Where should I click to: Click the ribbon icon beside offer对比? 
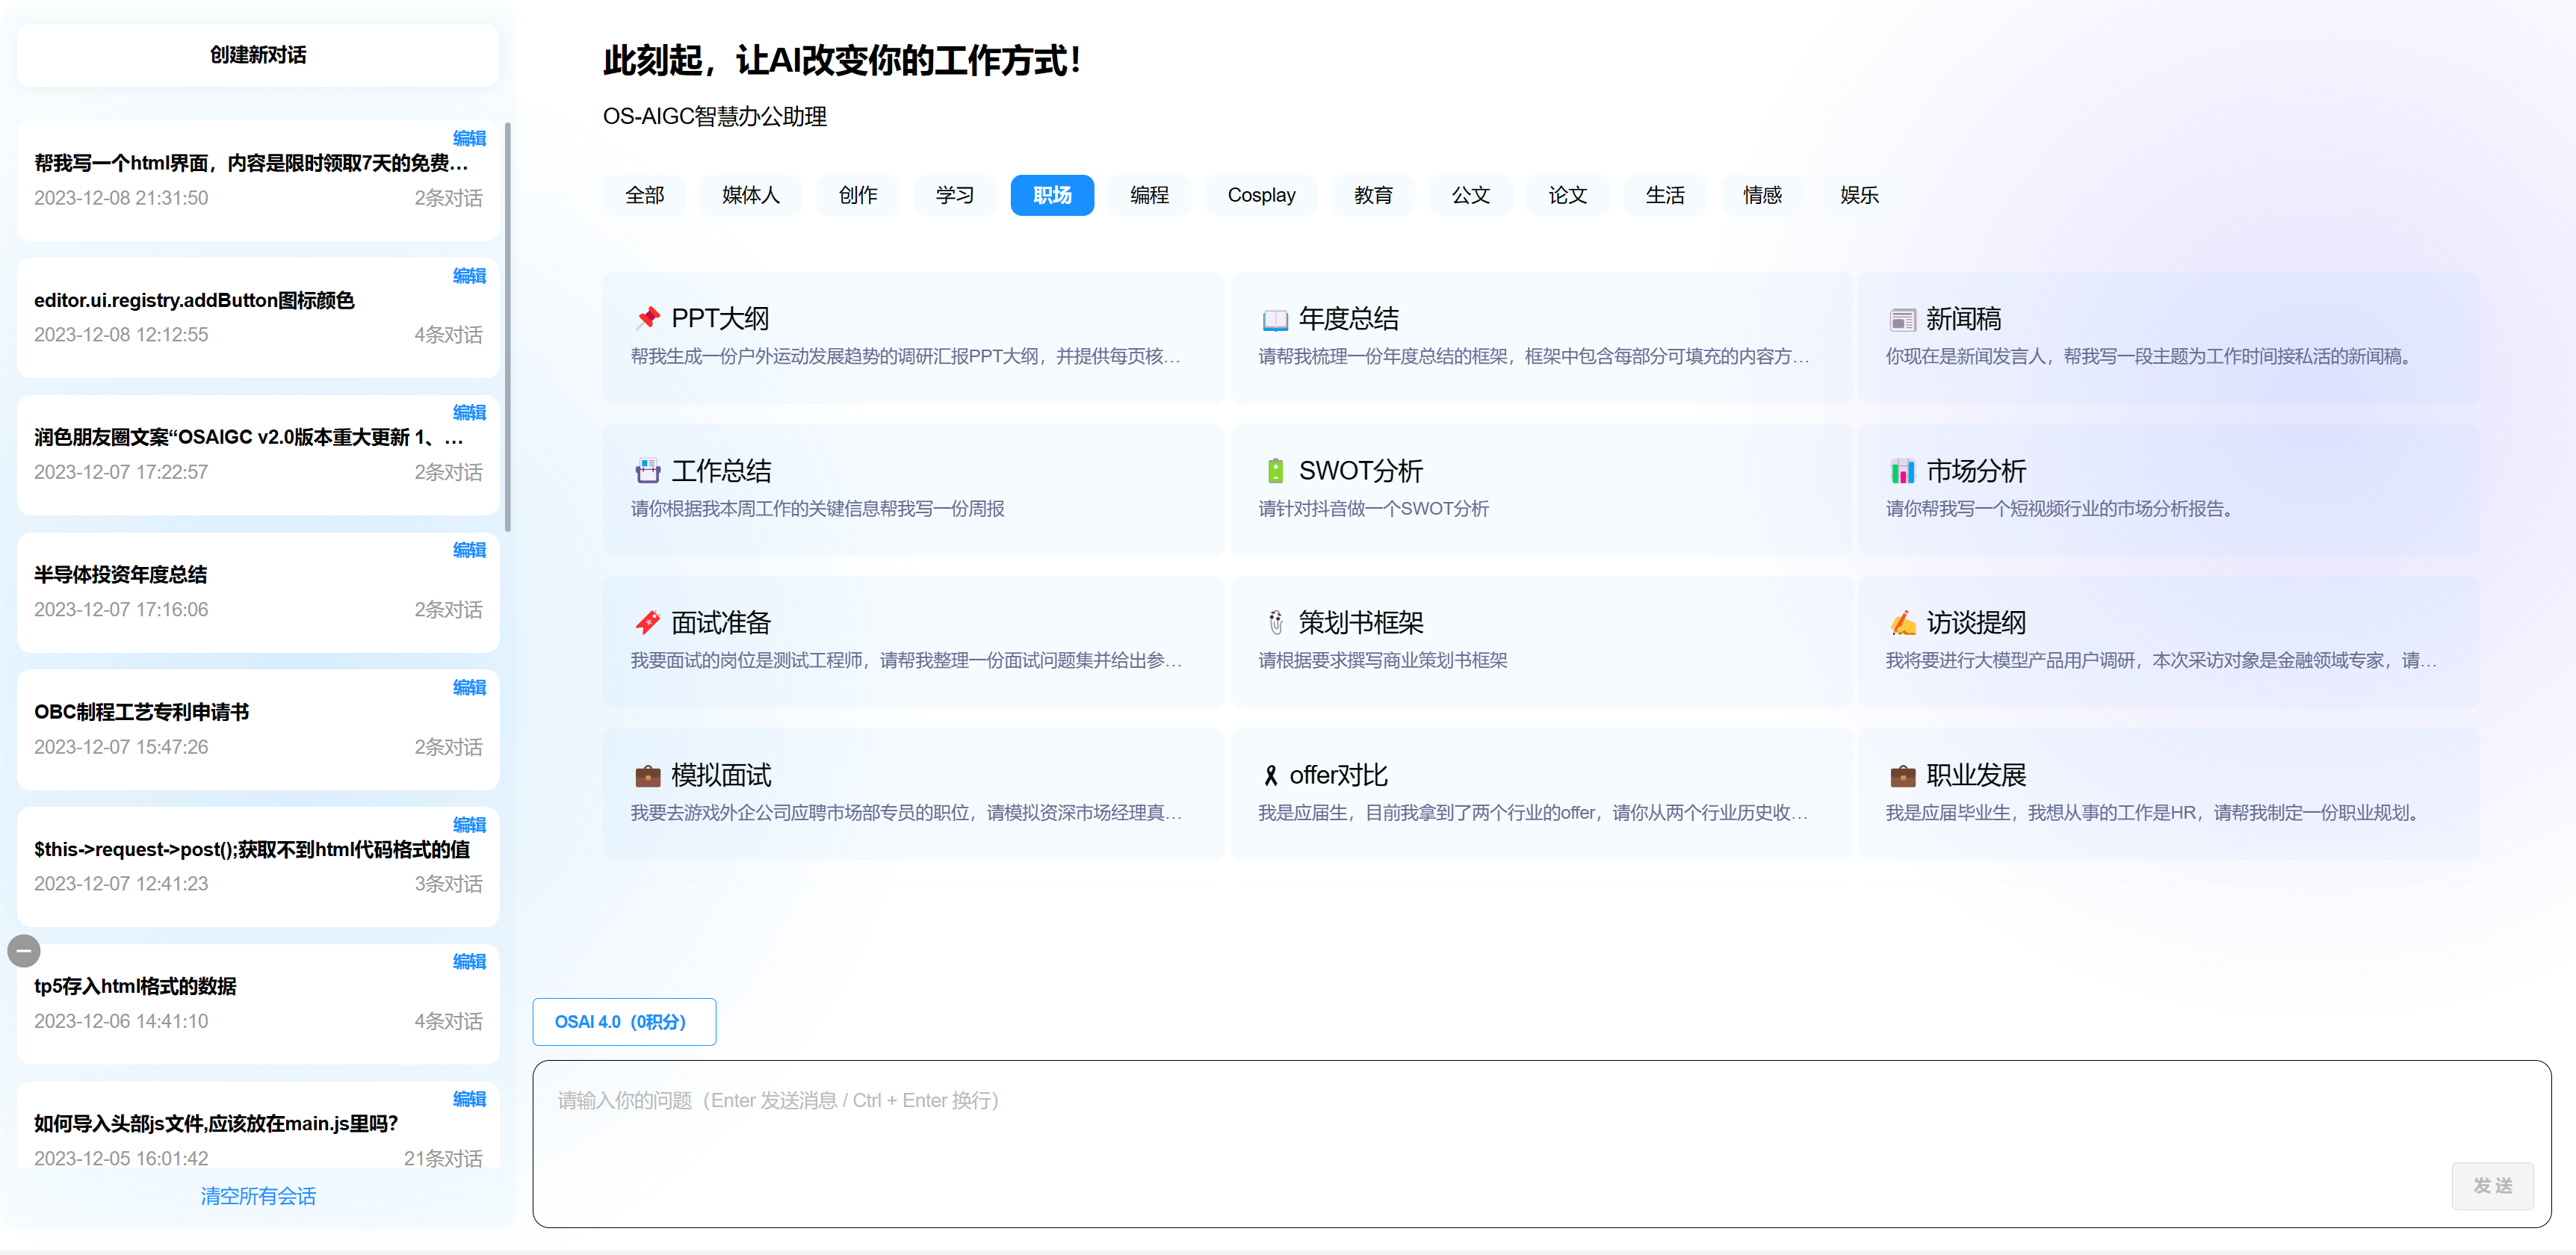1270,776
